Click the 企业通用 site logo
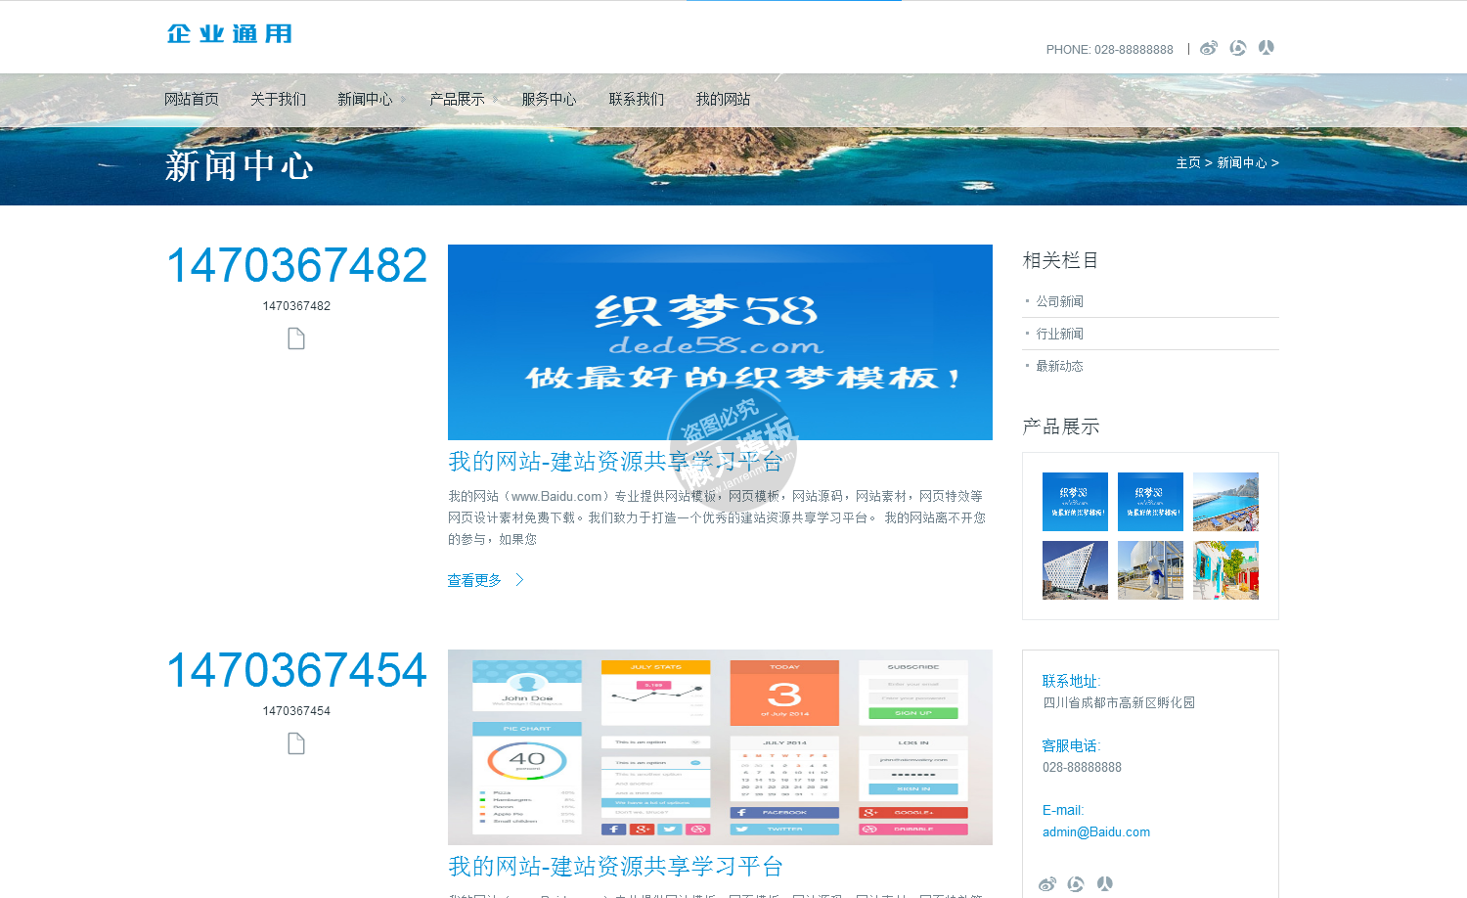The height and width of the screenshot is (898, 1467). [x=230, y=34]
